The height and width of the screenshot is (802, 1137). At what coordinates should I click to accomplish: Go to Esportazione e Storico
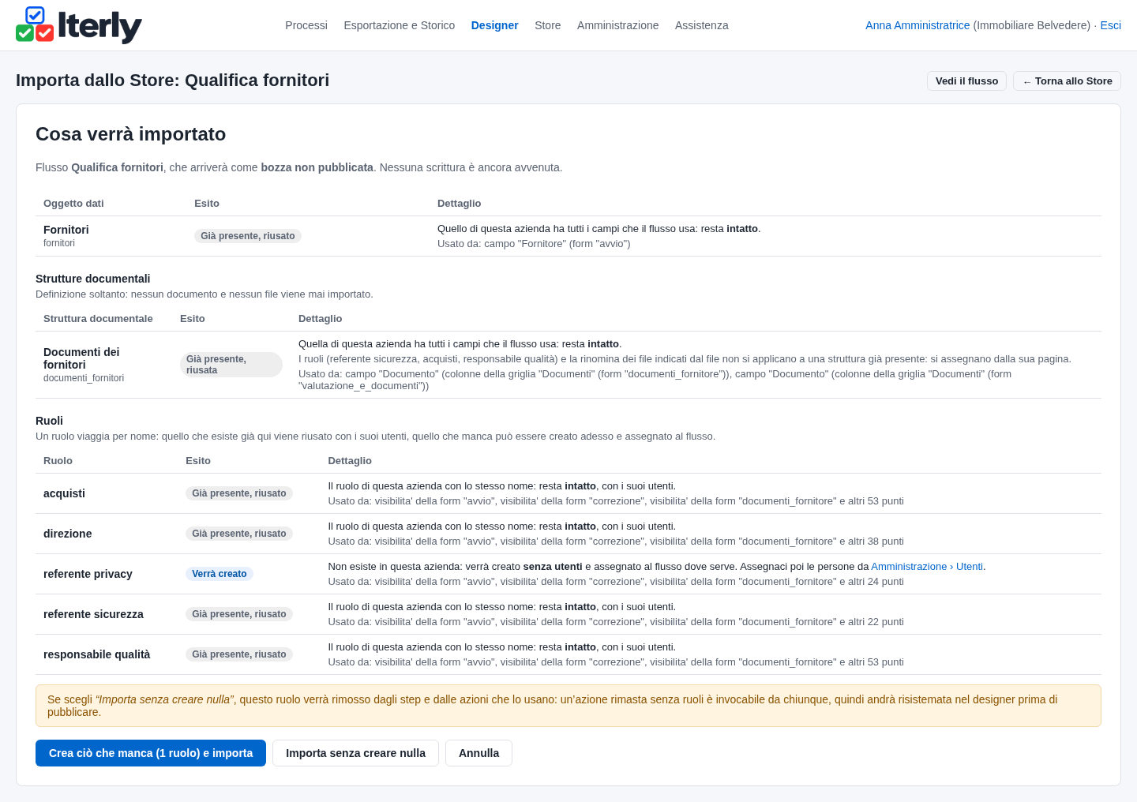click(x=400, y=25)
